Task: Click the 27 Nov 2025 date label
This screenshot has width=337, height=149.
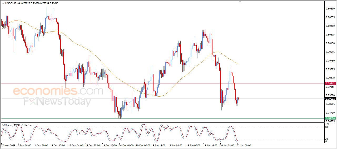Action: click(x=8, y=145)
